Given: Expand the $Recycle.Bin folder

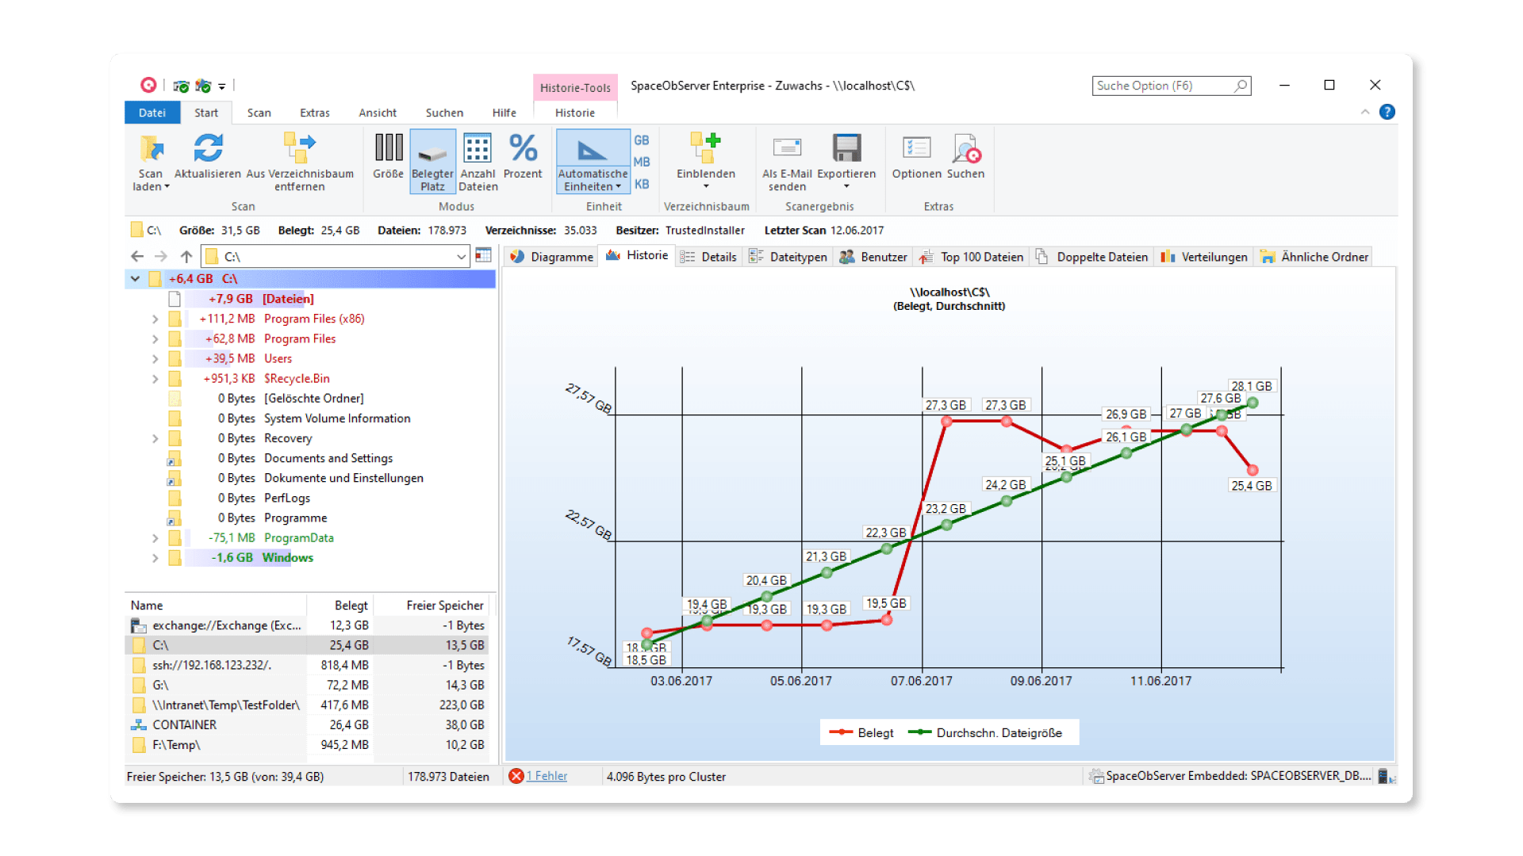Looking at the screenshot, I should [155, 379].
